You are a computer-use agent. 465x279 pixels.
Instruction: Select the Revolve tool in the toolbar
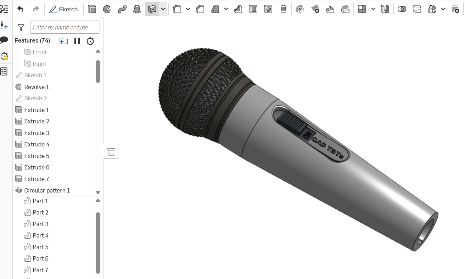pyautogui.click(x=107, y=9)
